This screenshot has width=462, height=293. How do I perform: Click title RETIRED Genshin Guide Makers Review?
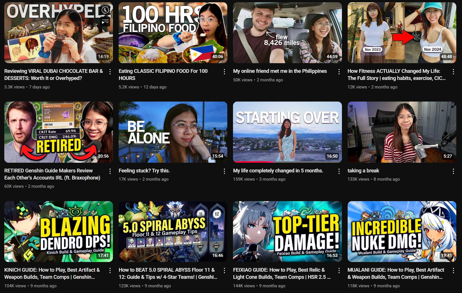(52, 174)
